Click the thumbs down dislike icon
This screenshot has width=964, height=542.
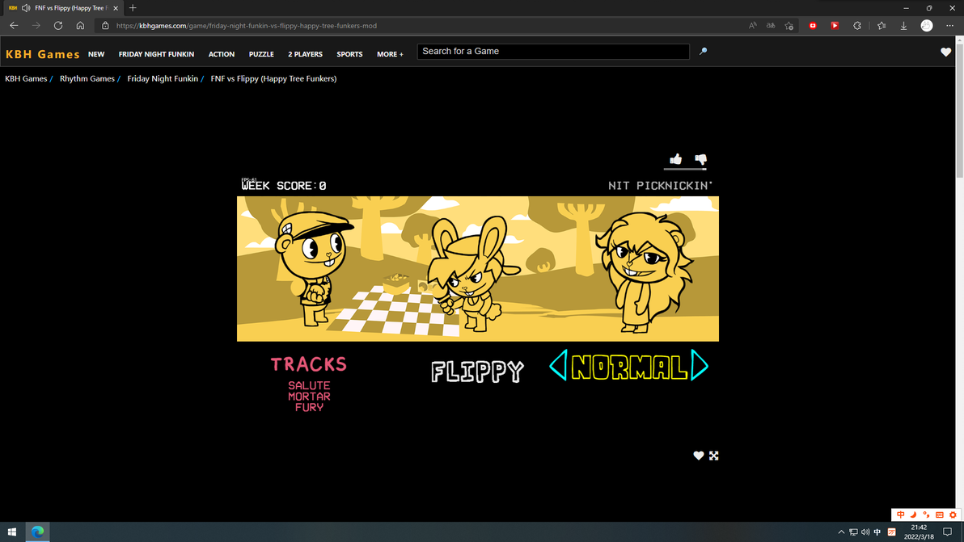(701, 160)
